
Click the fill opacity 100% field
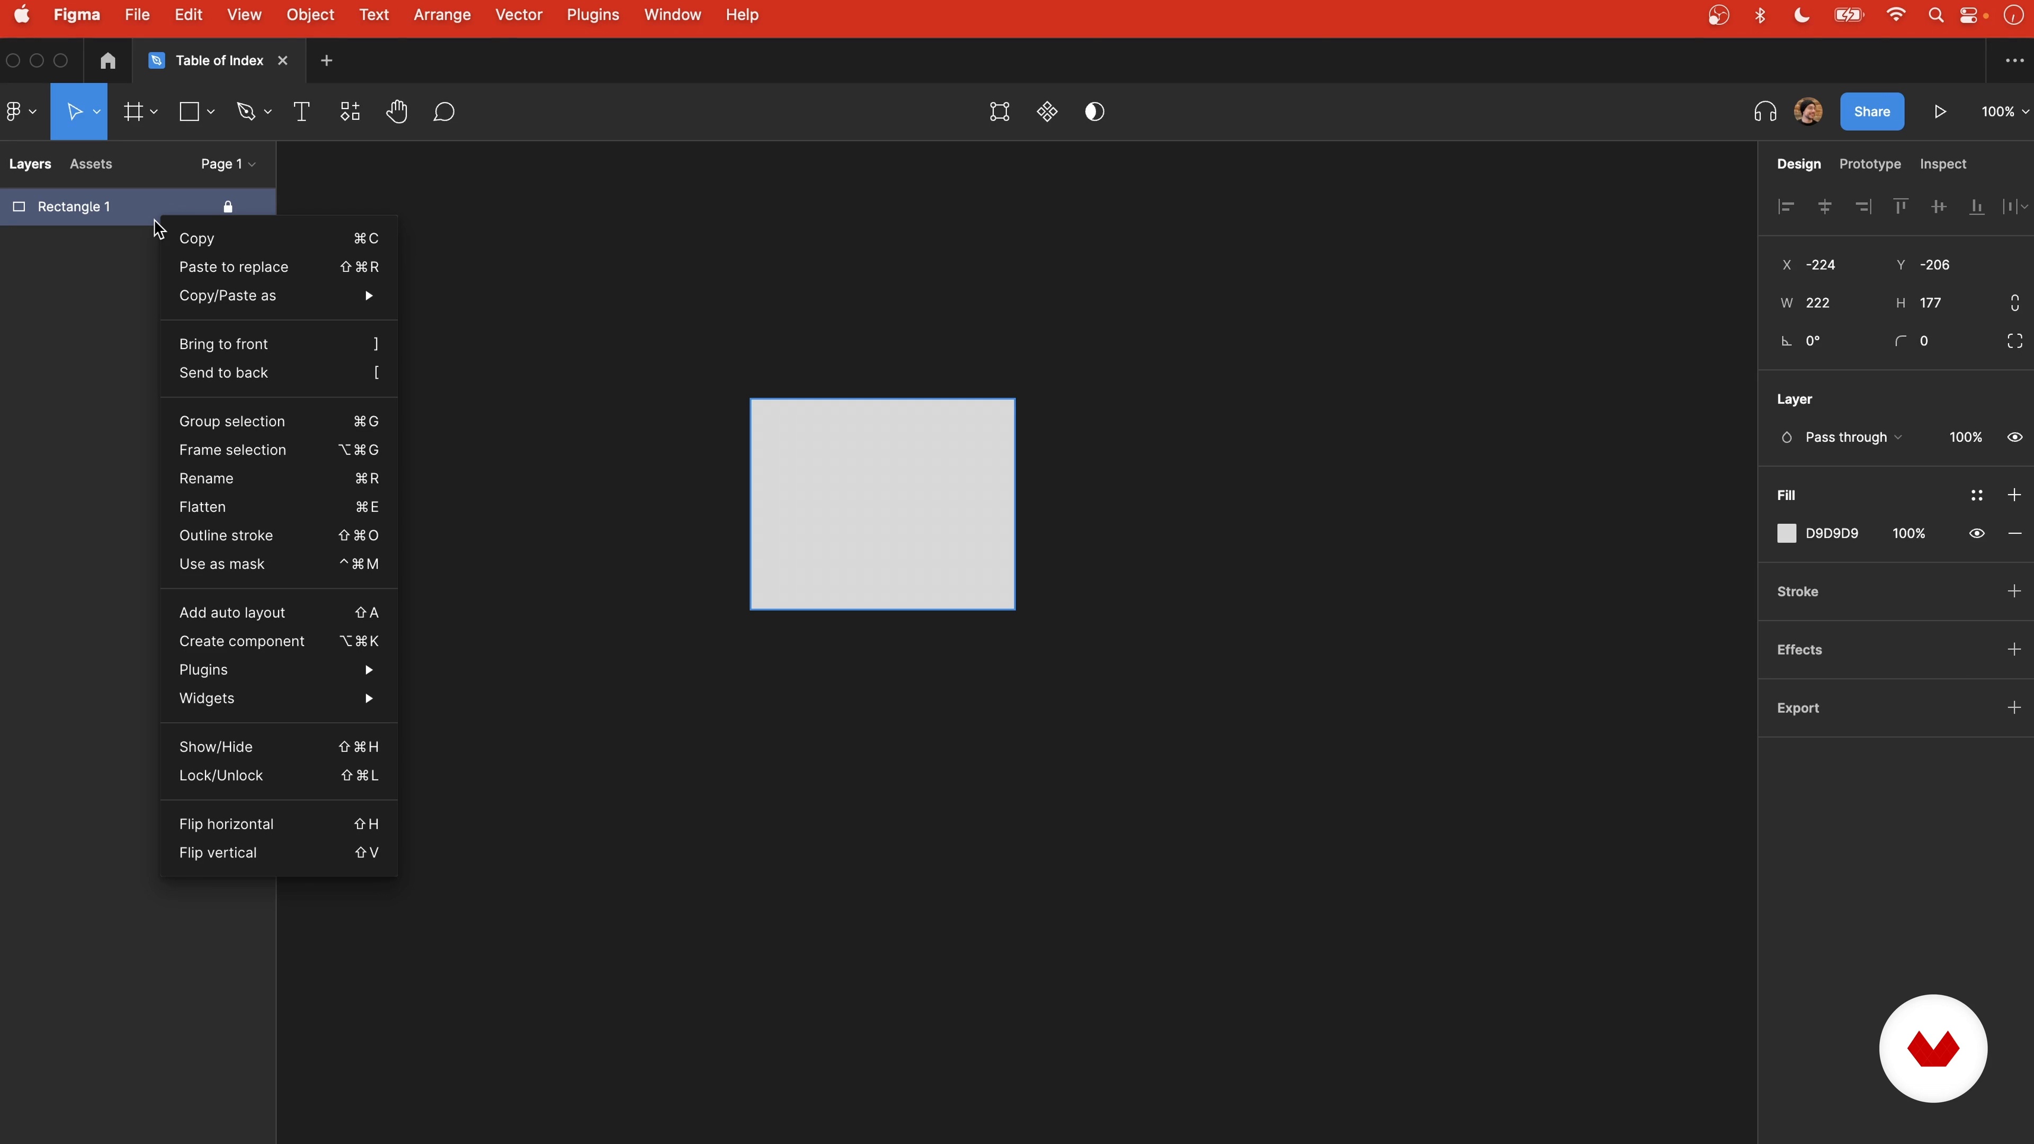pos(1908,534)
